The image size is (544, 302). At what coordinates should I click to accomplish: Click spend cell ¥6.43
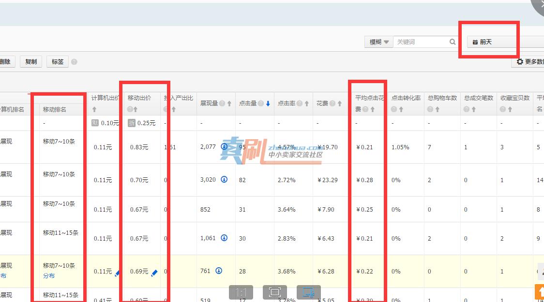click(x=326, y=239)
